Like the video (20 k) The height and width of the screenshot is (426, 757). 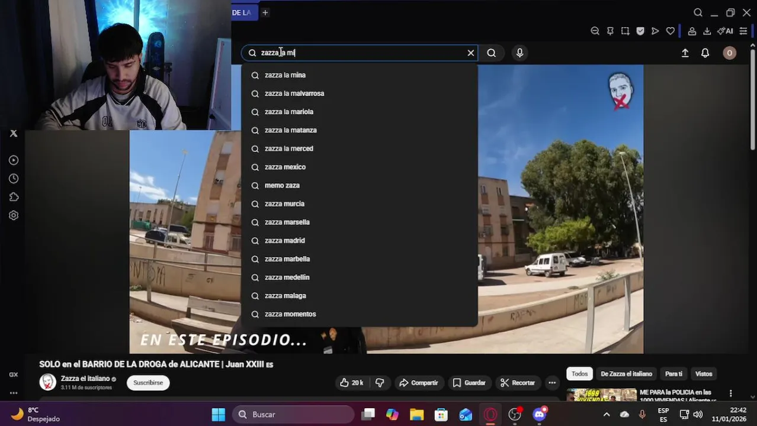click(351, 383)
